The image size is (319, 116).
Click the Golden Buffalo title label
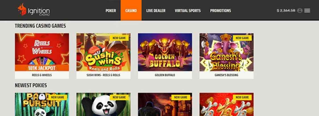click(165, 75)
